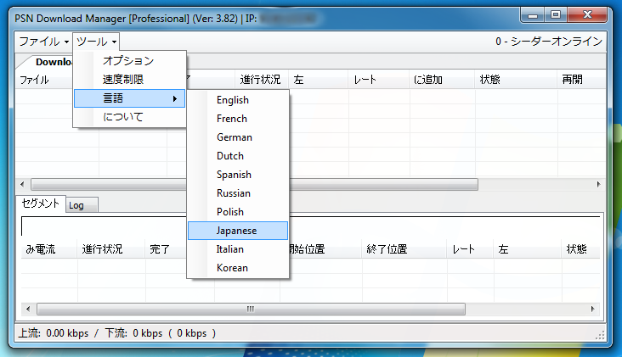Switch to the Log tab
The height and width of the screenshot is (357, 622).
[x=82, y=205]
